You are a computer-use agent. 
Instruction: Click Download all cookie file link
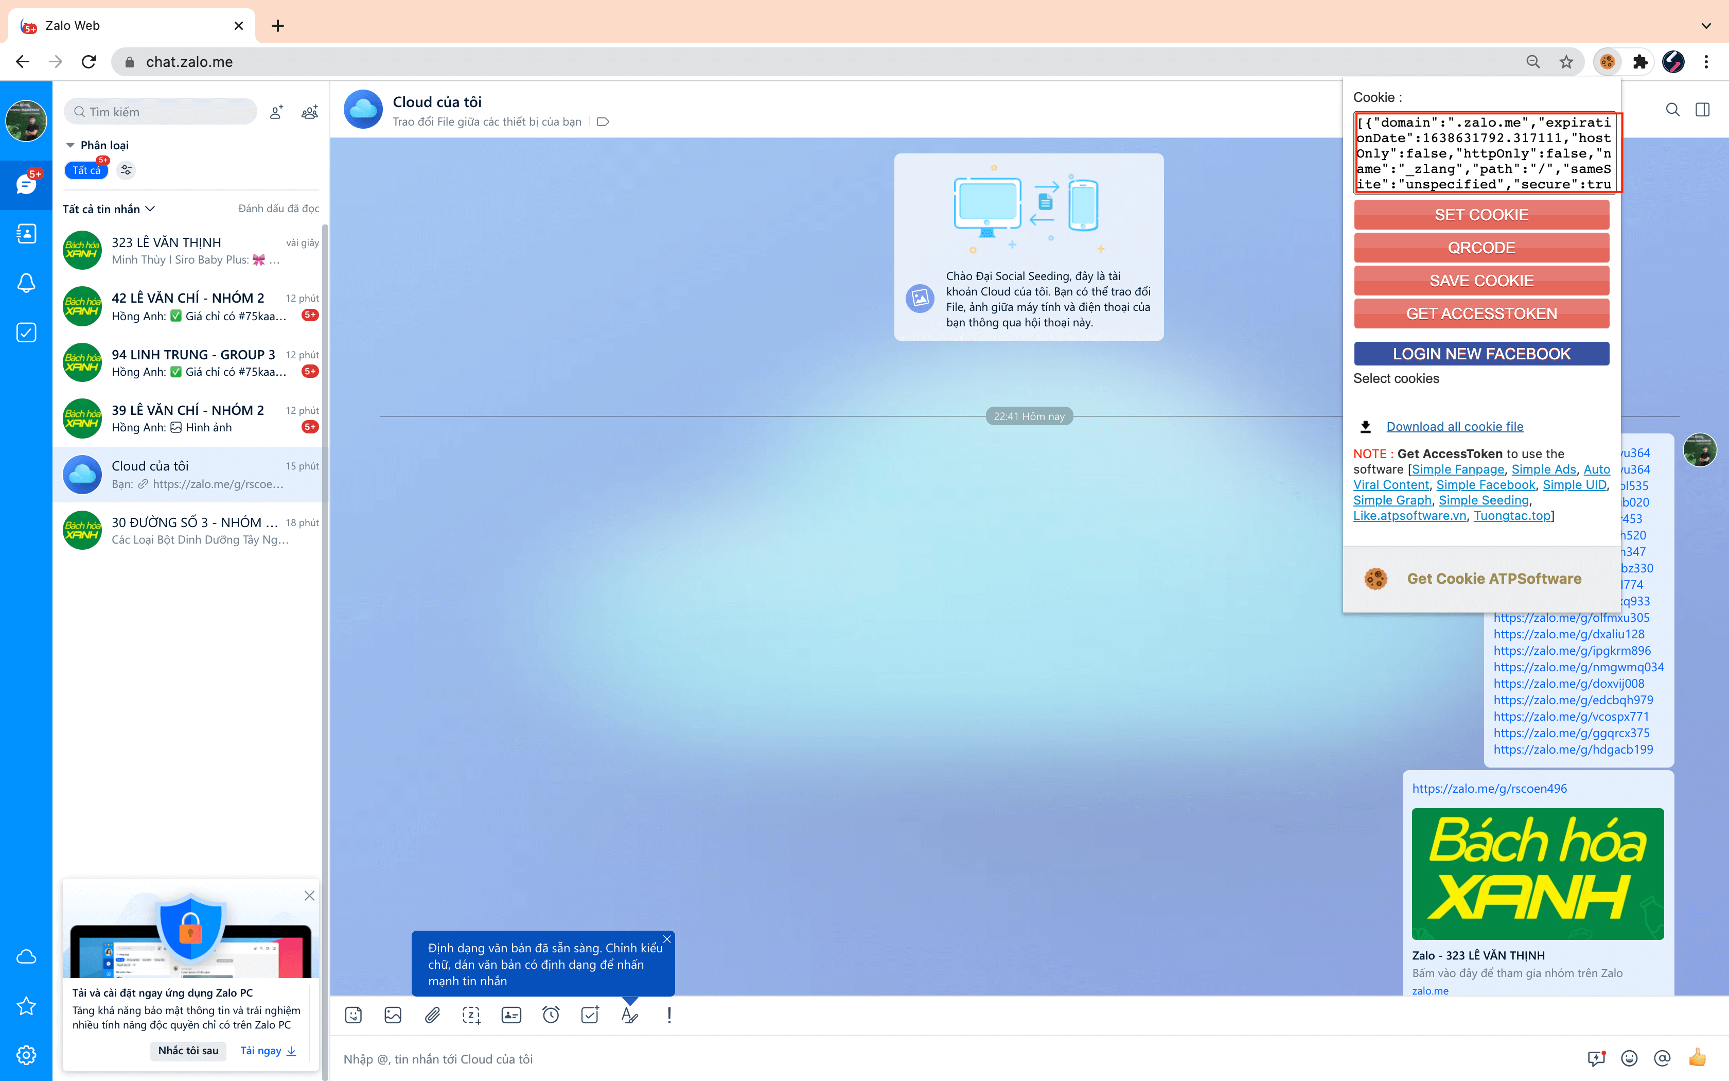(1455, 426)
